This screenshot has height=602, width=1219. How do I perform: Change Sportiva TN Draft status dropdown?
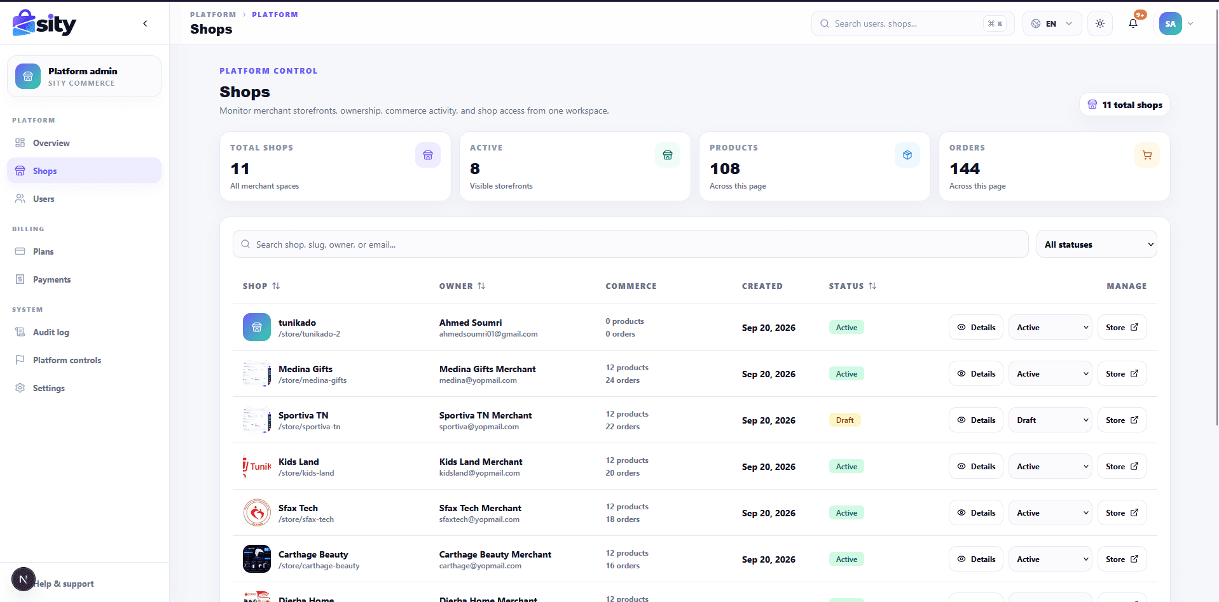[x=1050, y=420]
